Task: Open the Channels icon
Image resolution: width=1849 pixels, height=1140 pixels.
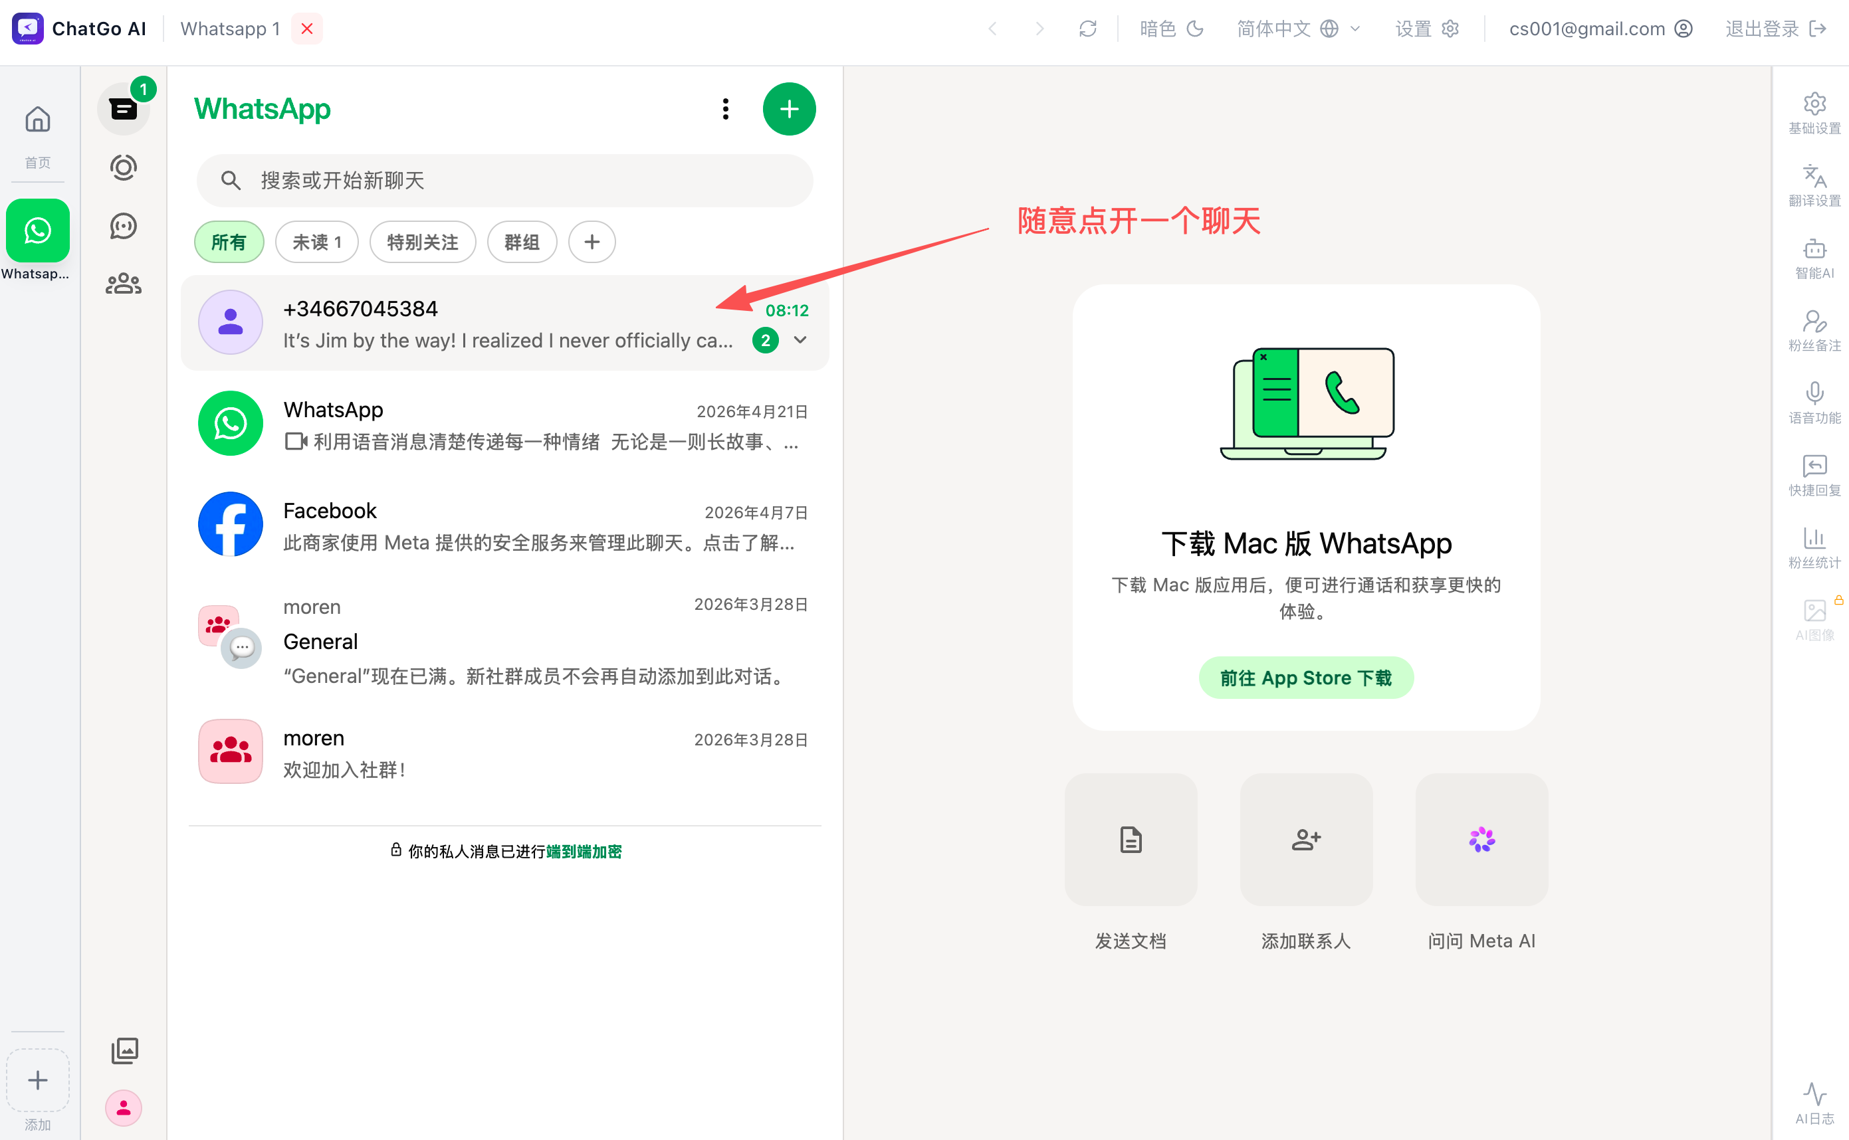Action: point(124,226)
